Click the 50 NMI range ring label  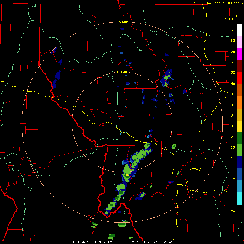(122, 72)
